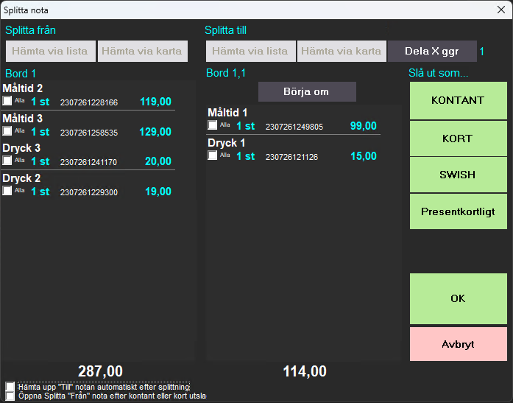Click Börja om to restart split

point(307,92)
